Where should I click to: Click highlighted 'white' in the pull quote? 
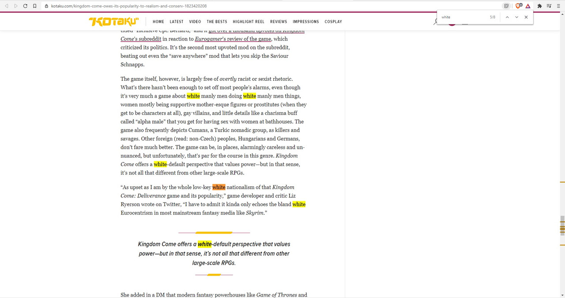205,244
